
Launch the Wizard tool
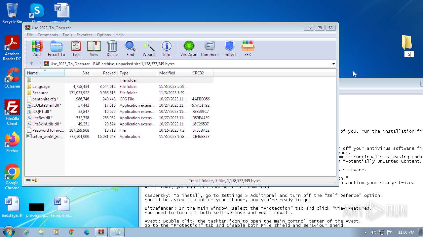149,48
